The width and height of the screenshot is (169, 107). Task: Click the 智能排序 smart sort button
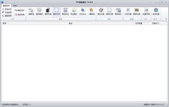click(x=7, y=16)
